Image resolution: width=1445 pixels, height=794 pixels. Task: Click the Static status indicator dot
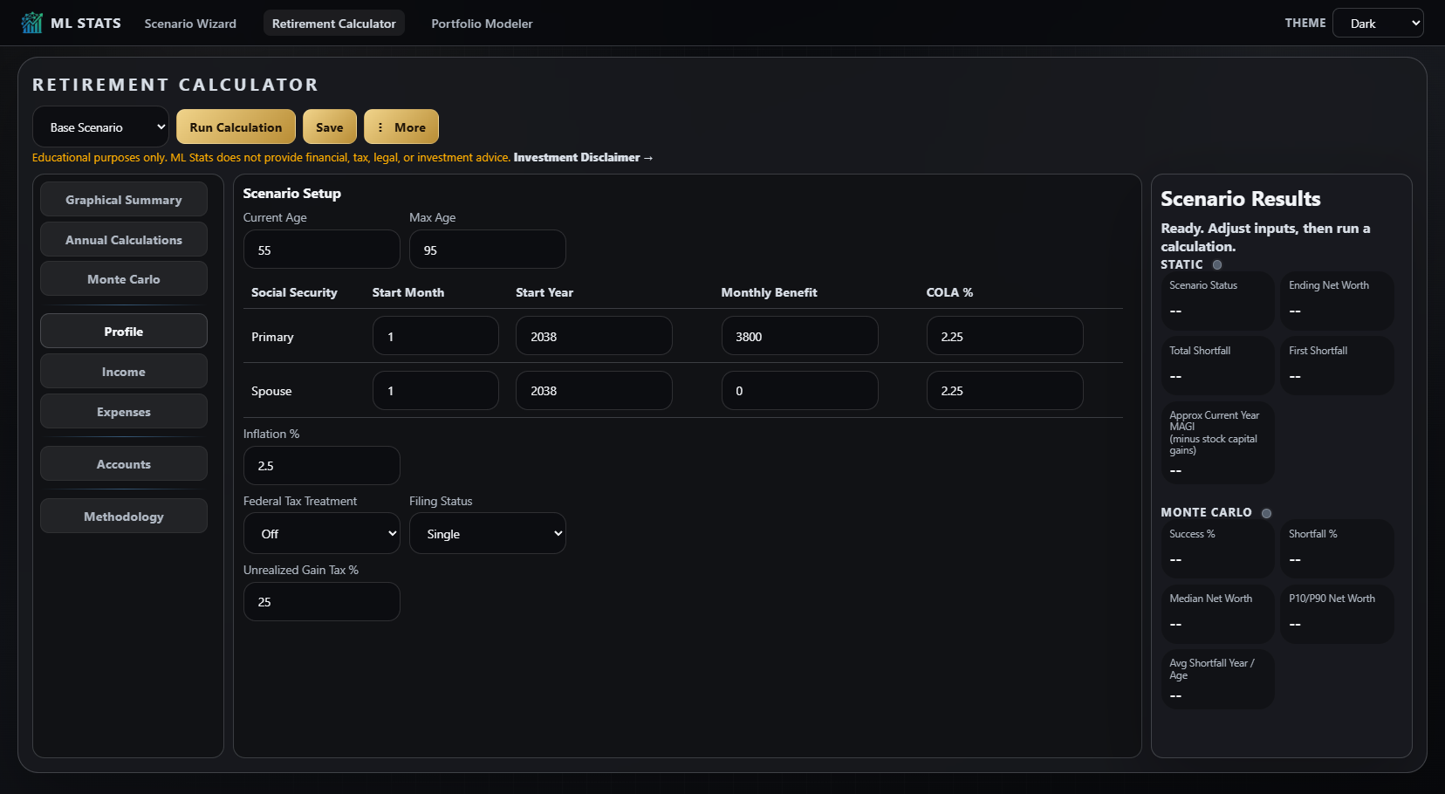pos(1217,264)
